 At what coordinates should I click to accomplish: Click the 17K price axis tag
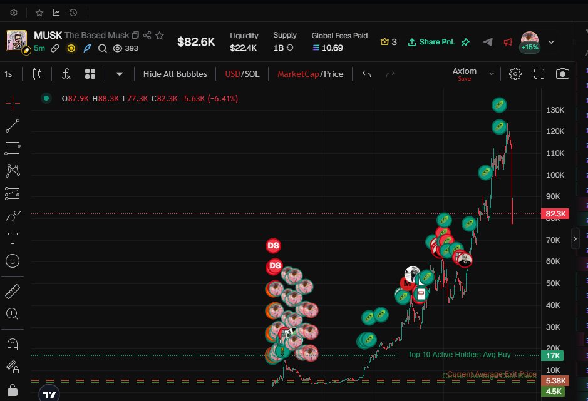coord(552,356)
